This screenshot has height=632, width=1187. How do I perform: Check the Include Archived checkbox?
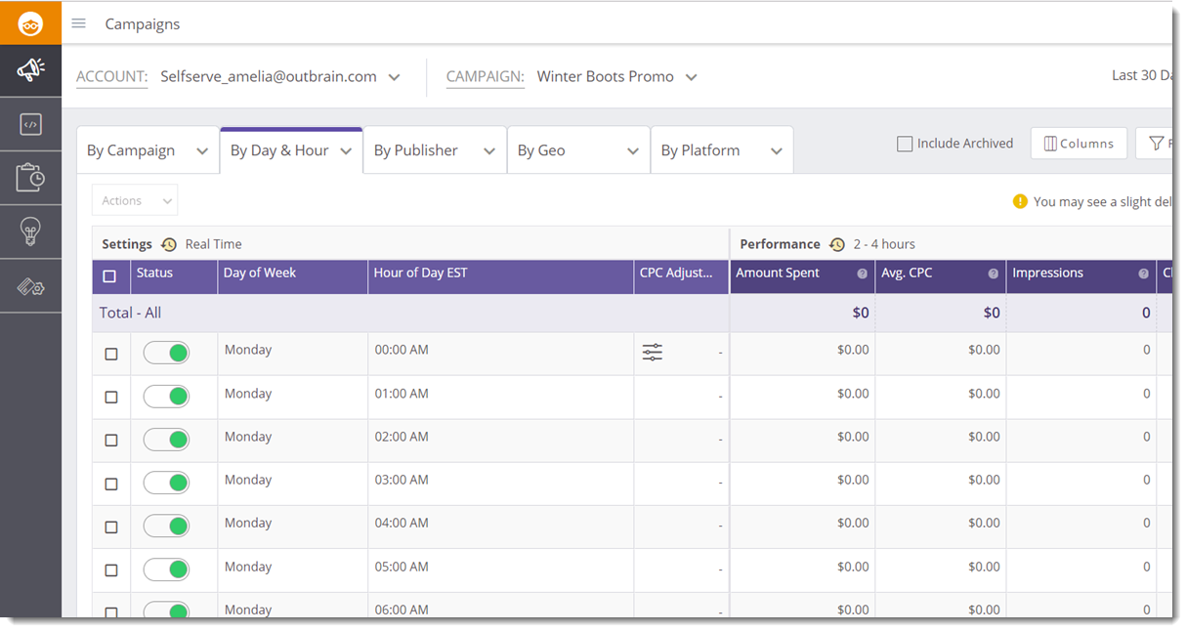[x=905, y=144]
